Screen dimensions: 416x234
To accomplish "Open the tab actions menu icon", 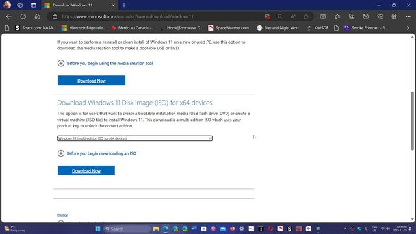I will [x=33, y=5].
